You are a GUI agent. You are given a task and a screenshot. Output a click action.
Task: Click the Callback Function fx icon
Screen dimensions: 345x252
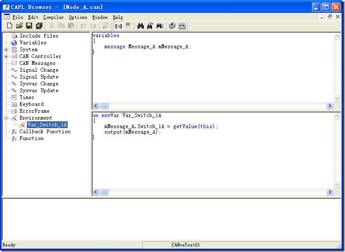[14, 132]
